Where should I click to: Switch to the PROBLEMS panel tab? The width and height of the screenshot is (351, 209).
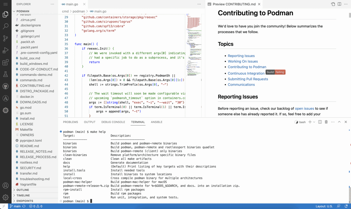[70, 122]
